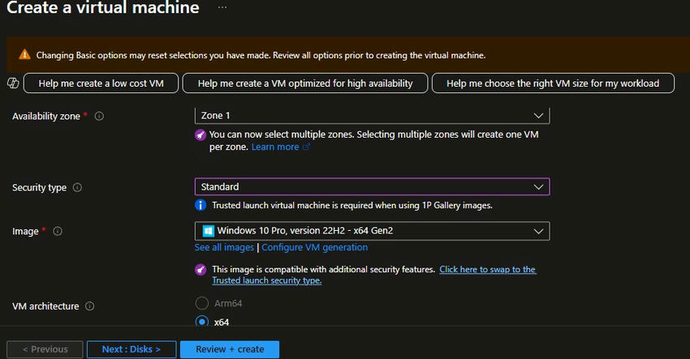Click the rocket icon beside the multiple zones notice

point(201,135)
